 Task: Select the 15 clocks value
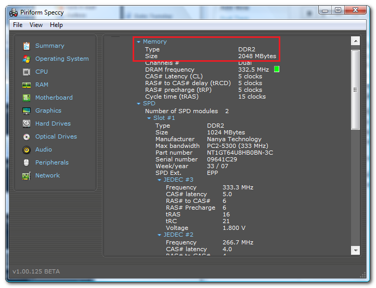pos(252,97)
